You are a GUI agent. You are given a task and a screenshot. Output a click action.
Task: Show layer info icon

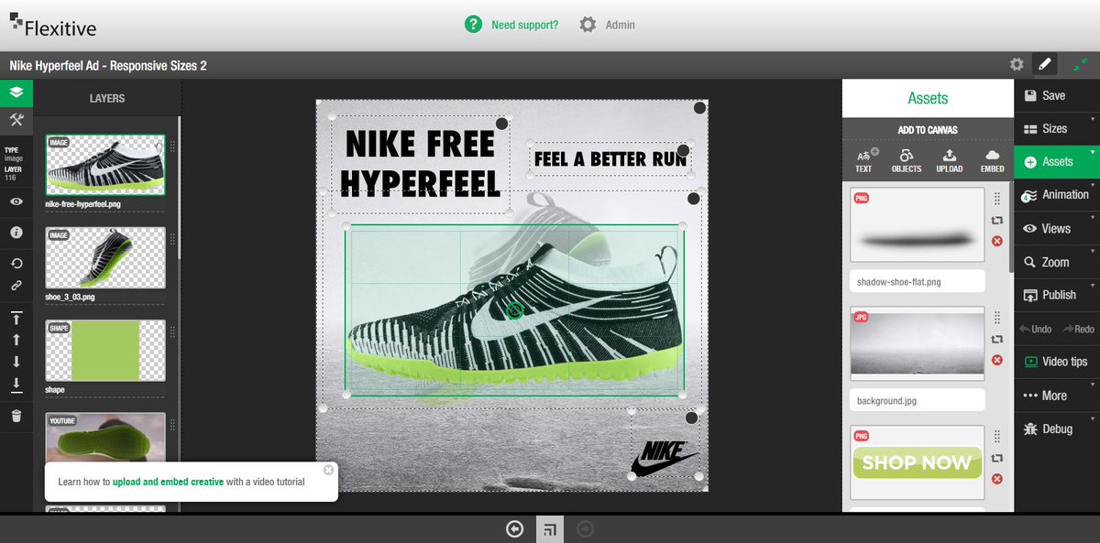(16, 233)
